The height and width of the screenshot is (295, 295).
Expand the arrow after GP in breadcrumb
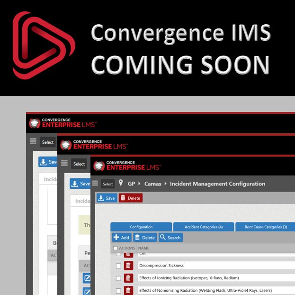[x=139, y=184]
